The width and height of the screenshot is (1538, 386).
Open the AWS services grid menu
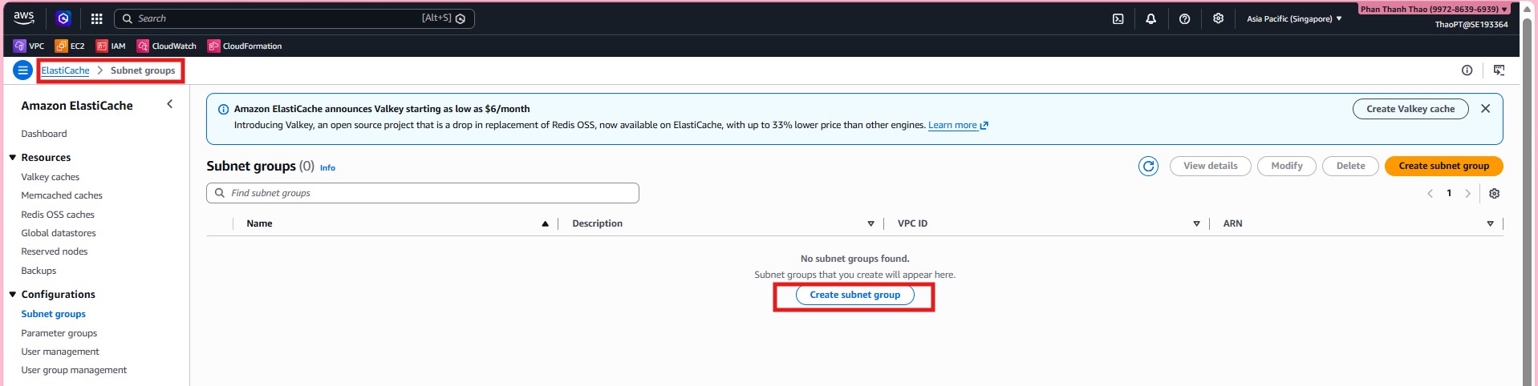[x=97, y=18]
